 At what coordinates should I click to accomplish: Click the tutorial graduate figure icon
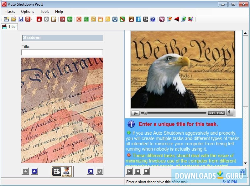pyautogui.click(x=67, y=172)
